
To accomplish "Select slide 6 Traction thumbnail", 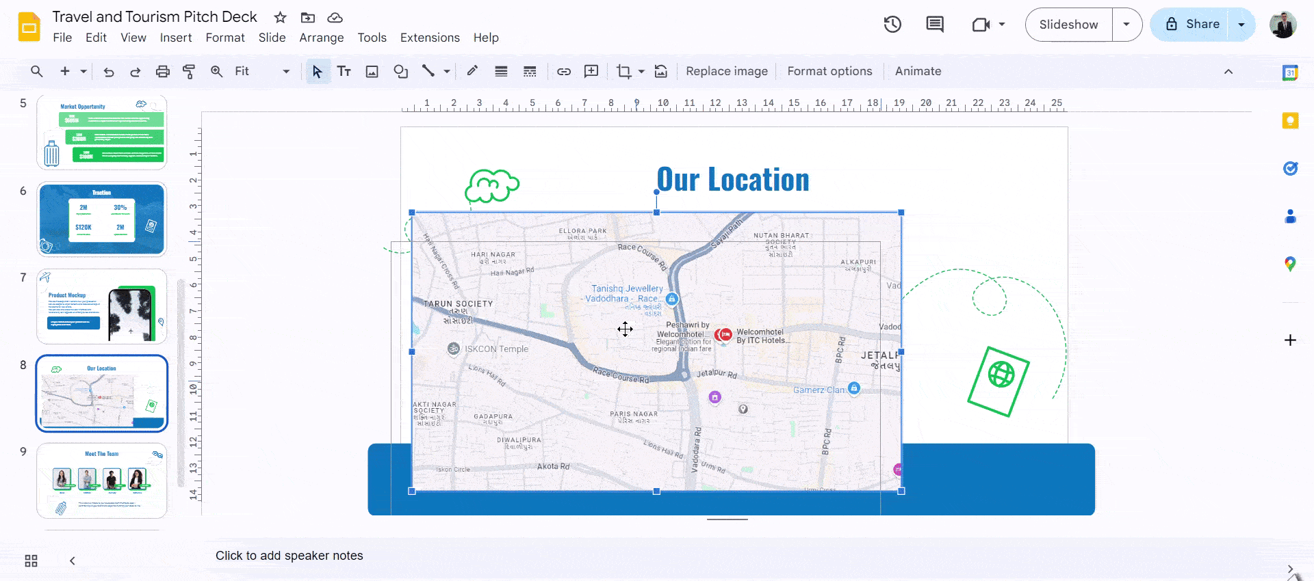I will (101, 219).
